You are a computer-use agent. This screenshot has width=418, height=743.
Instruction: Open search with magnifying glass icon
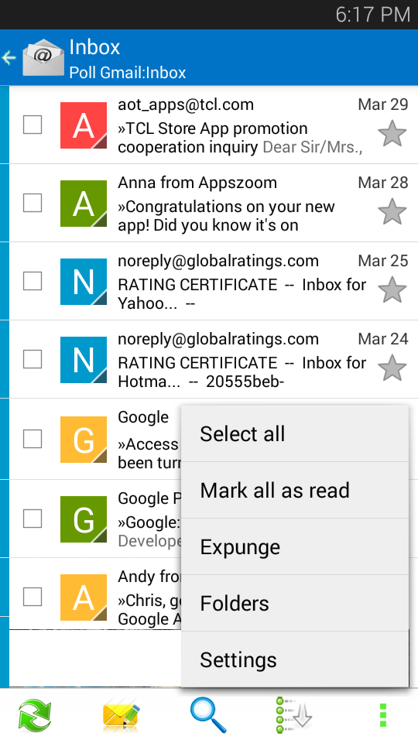pos(208,714)
